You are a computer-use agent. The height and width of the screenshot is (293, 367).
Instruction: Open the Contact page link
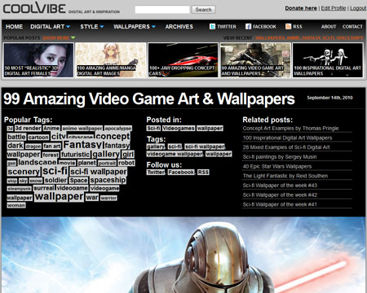pyautogui.click(x=352, y=27)
